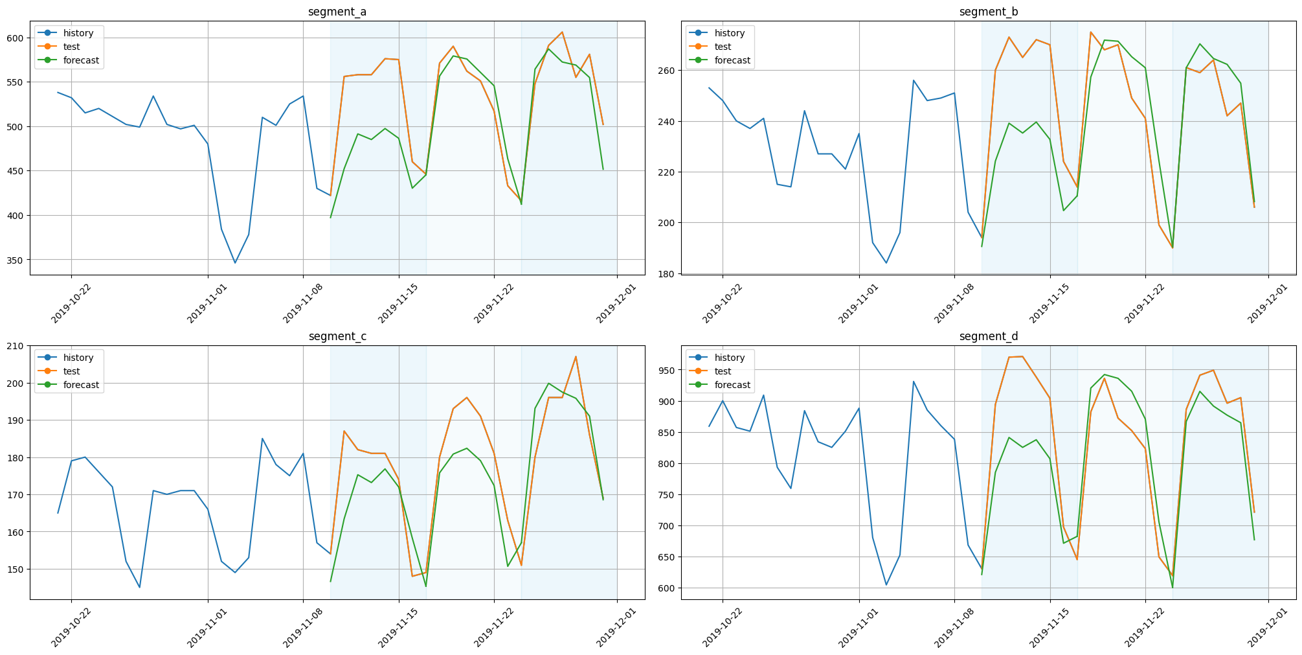1302x655 pixels.
Task: Click the 450 y-axis tick in segment_a
Action: pyautogui.click(x=16, y=171)
